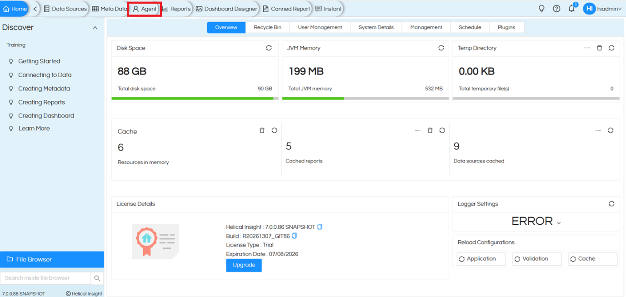This screenshot has height=297, width=626.
Task: Click the file browser search magnifier icon
Action: 97,278
